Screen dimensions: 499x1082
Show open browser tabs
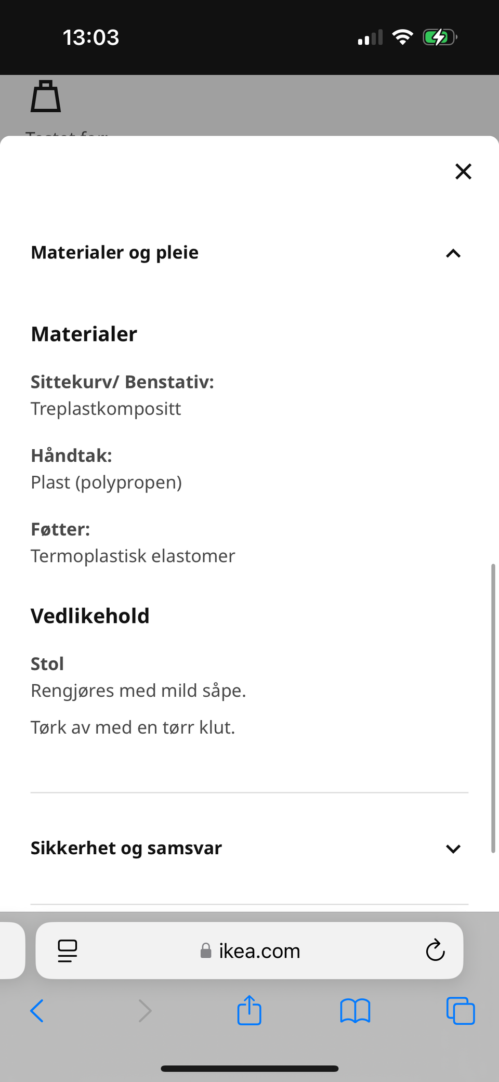click(x=459, y=1009)
